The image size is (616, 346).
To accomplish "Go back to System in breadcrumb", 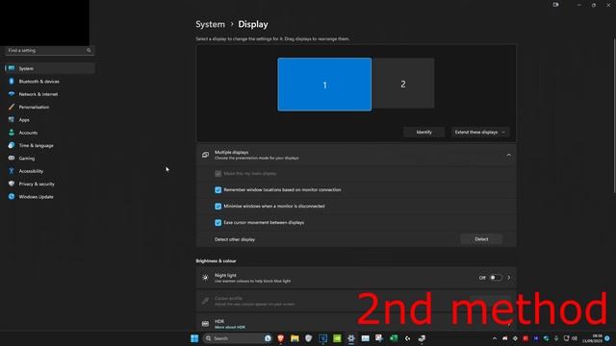I will pos(211,24).
